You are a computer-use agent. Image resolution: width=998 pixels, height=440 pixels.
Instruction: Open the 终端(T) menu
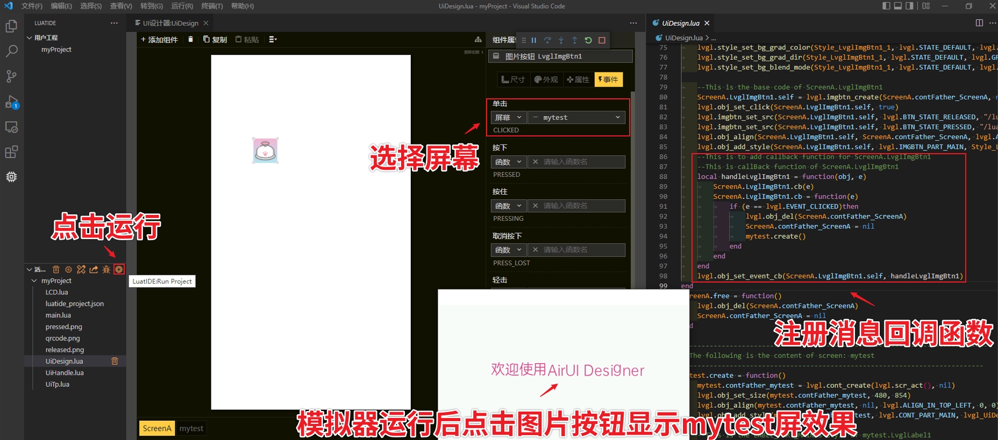[x=212, y=6]
